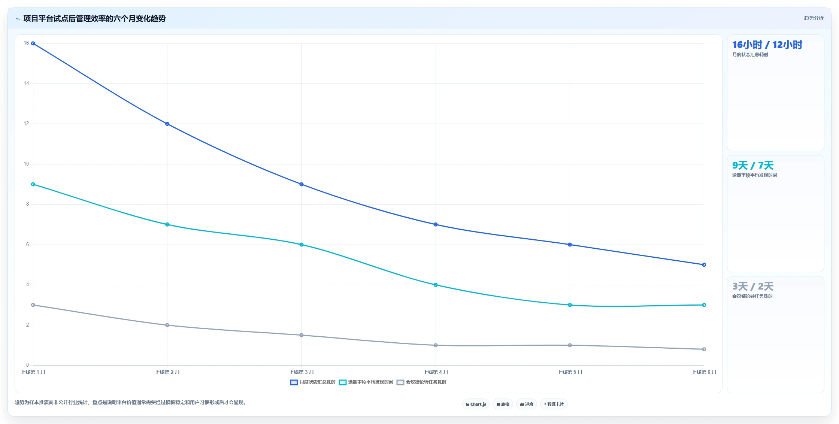Screen dimensions: 839x424
Task: Click the 趋势分析 tag in the header
Action: point(814,18)
